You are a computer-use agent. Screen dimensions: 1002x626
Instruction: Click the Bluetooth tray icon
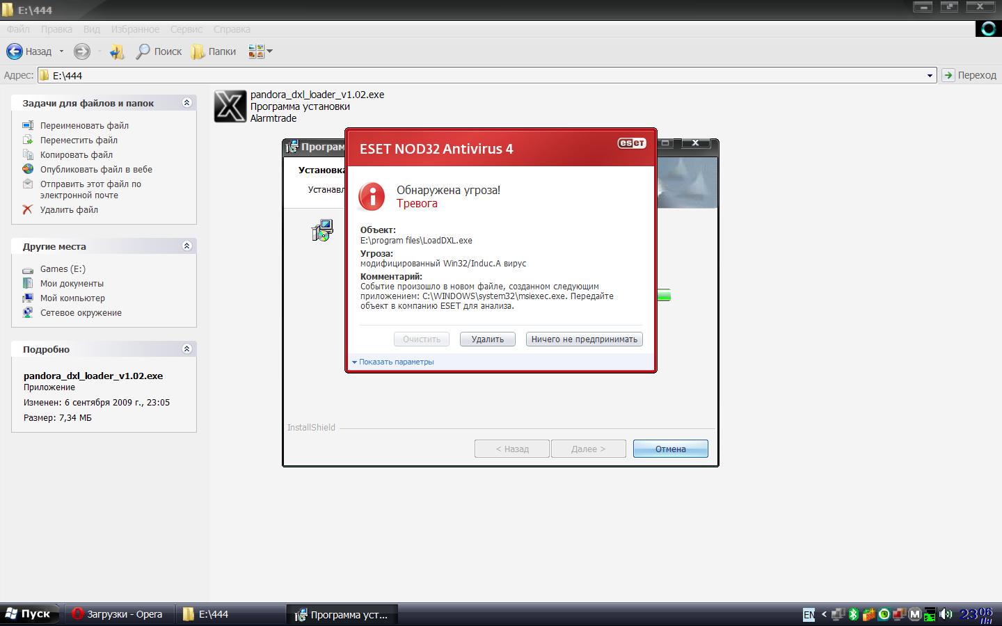point(854,614)
